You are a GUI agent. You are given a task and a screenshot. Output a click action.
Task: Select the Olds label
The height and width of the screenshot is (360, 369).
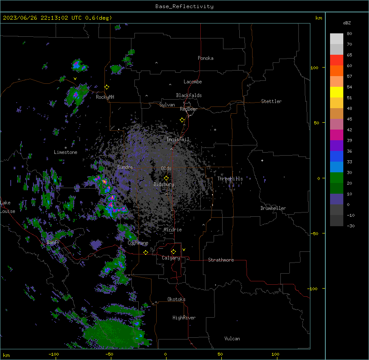click(166, 168)
